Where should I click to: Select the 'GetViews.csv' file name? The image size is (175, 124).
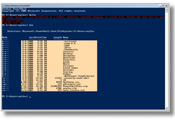pyautogui.click(x=71, y=82)
